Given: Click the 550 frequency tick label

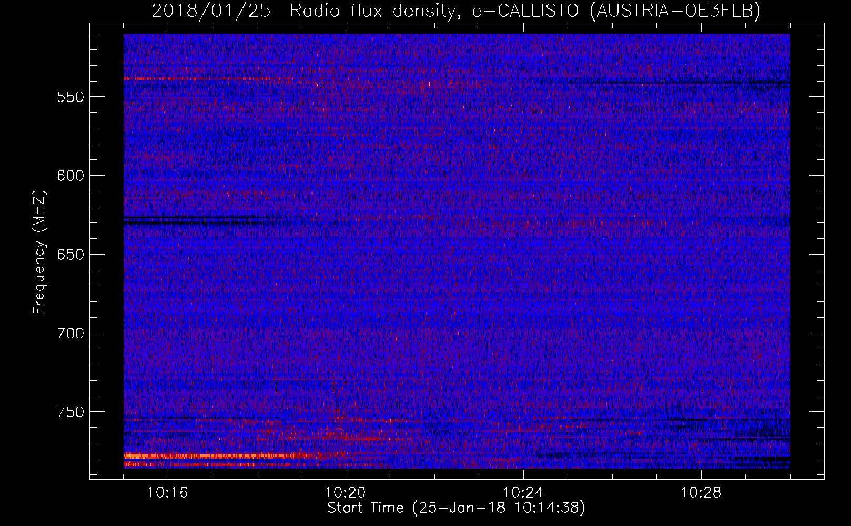Looking at the screenshot, I should point(70,97).
